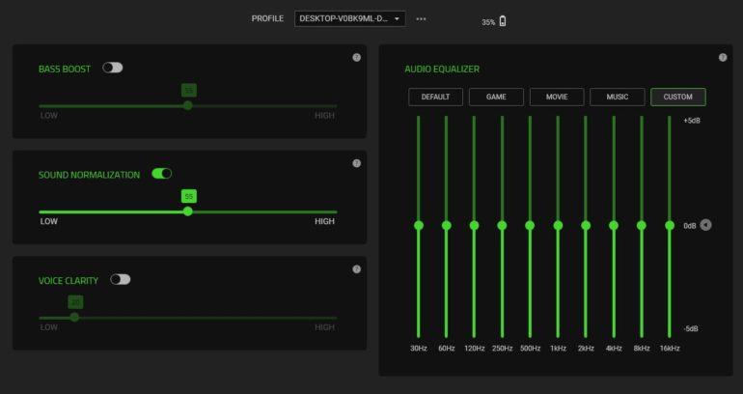
Task: Click the battery status icon
Action: click(502, 20)
